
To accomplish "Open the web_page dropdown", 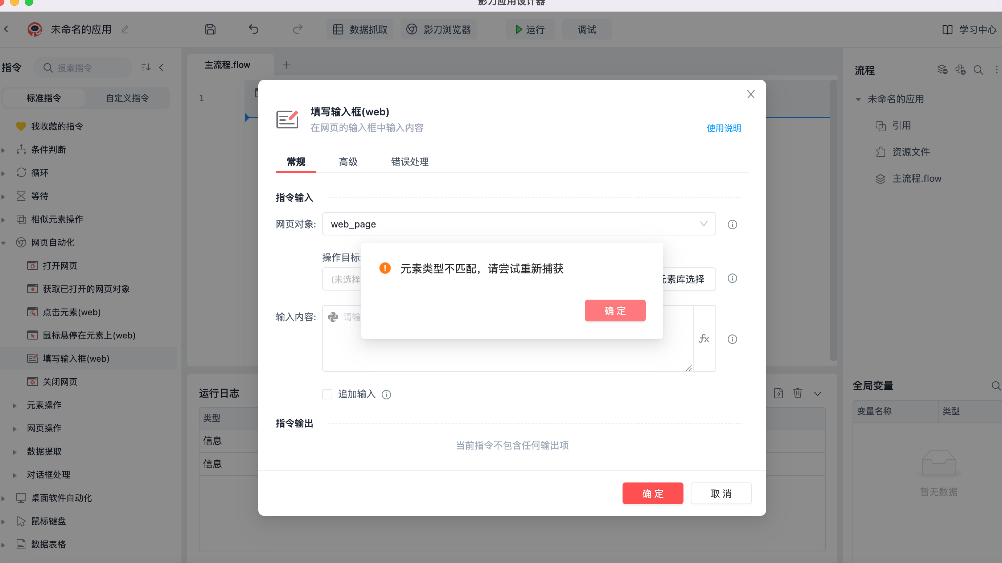I will point(518,224).
